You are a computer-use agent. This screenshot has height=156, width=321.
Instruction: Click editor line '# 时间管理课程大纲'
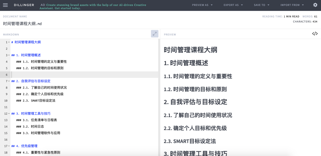click(x=26, y=42)
